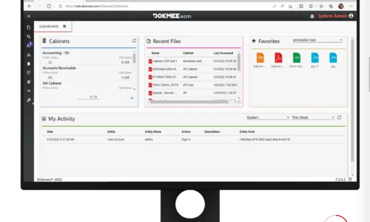Go to the last page of Cabinets
Viewport: 370px width, 222px height.
[x=132, y=98]
